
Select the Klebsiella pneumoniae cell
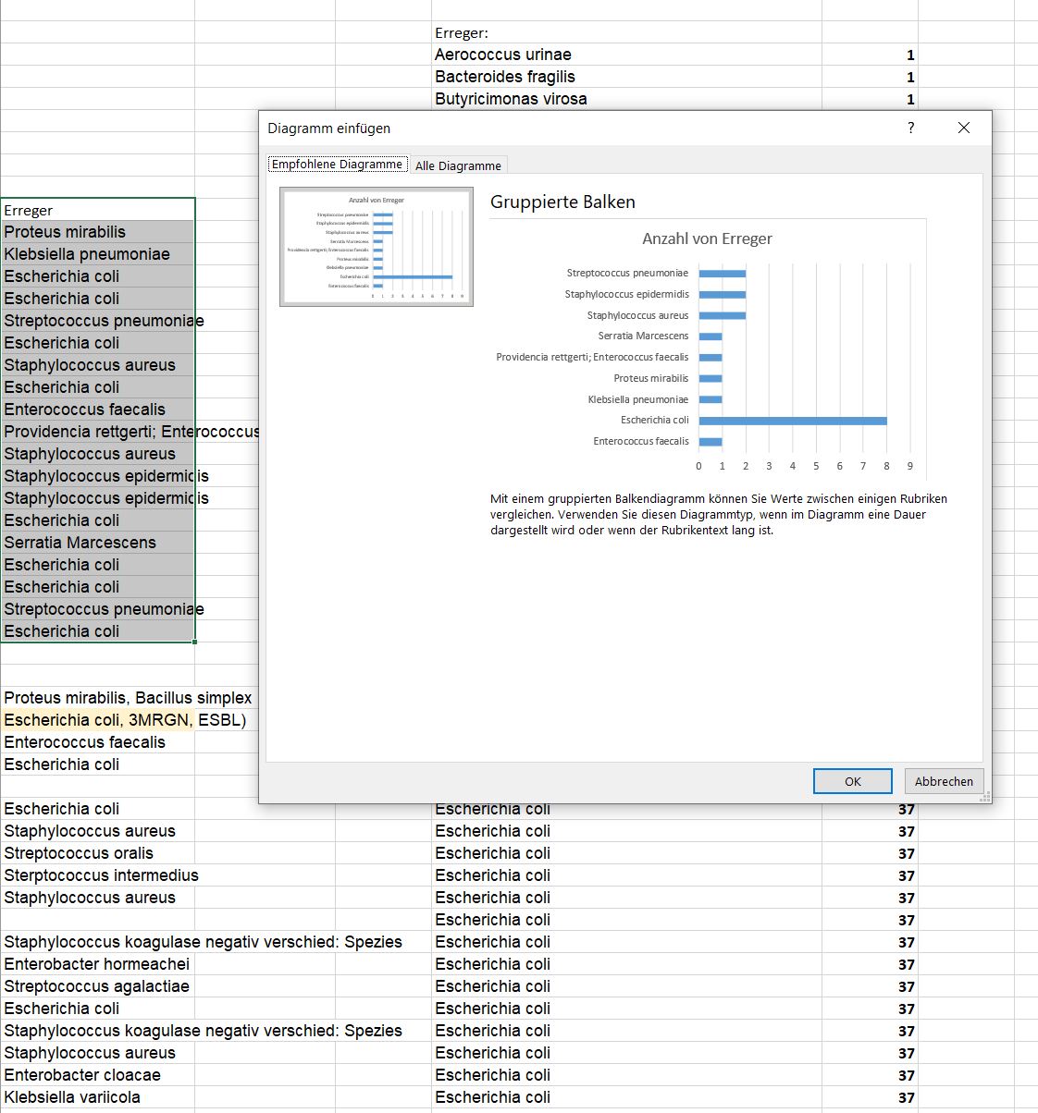pyautogui.click(x=98, y=254)
